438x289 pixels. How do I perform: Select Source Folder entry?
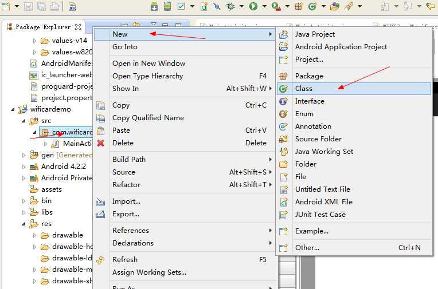(354, 139)
